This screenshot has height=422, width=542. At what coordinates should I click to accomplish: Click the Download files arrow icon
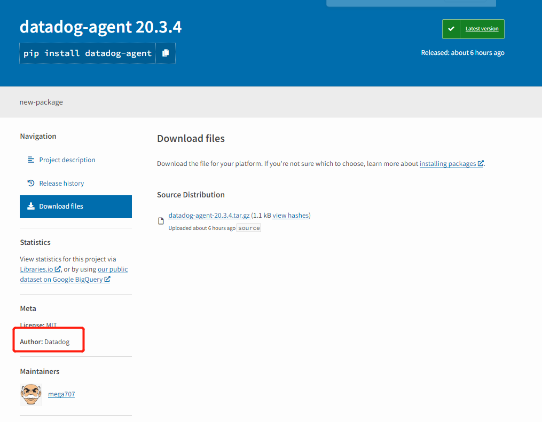coord(31,206)
